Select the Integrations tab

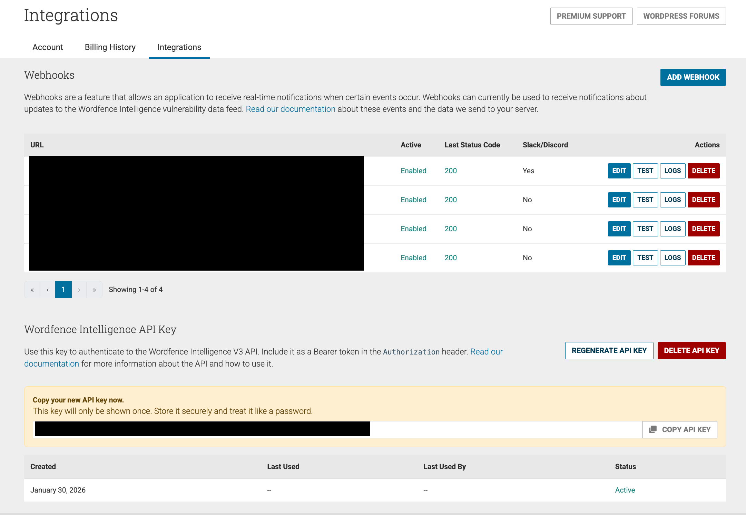point(179,47)
